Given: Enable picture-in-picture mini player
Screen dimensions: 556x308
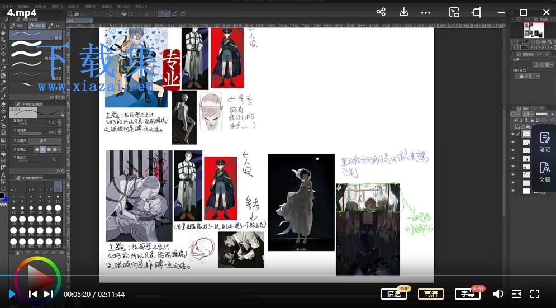Looking at the screenshot, I should [x=454, y=12].
